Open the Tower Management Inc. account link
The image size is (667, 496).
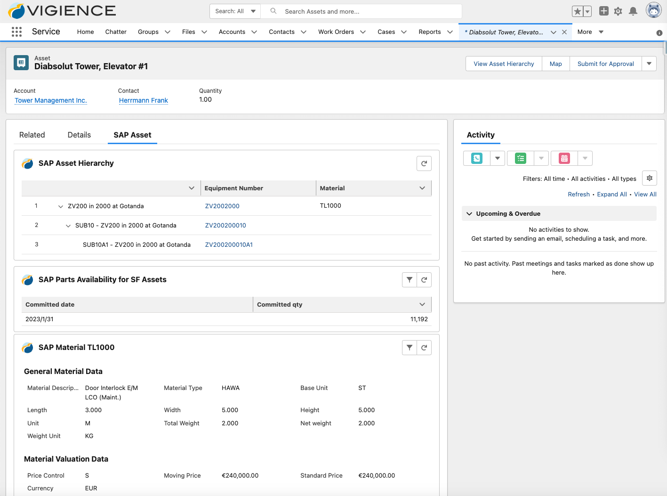click(51, 100)
